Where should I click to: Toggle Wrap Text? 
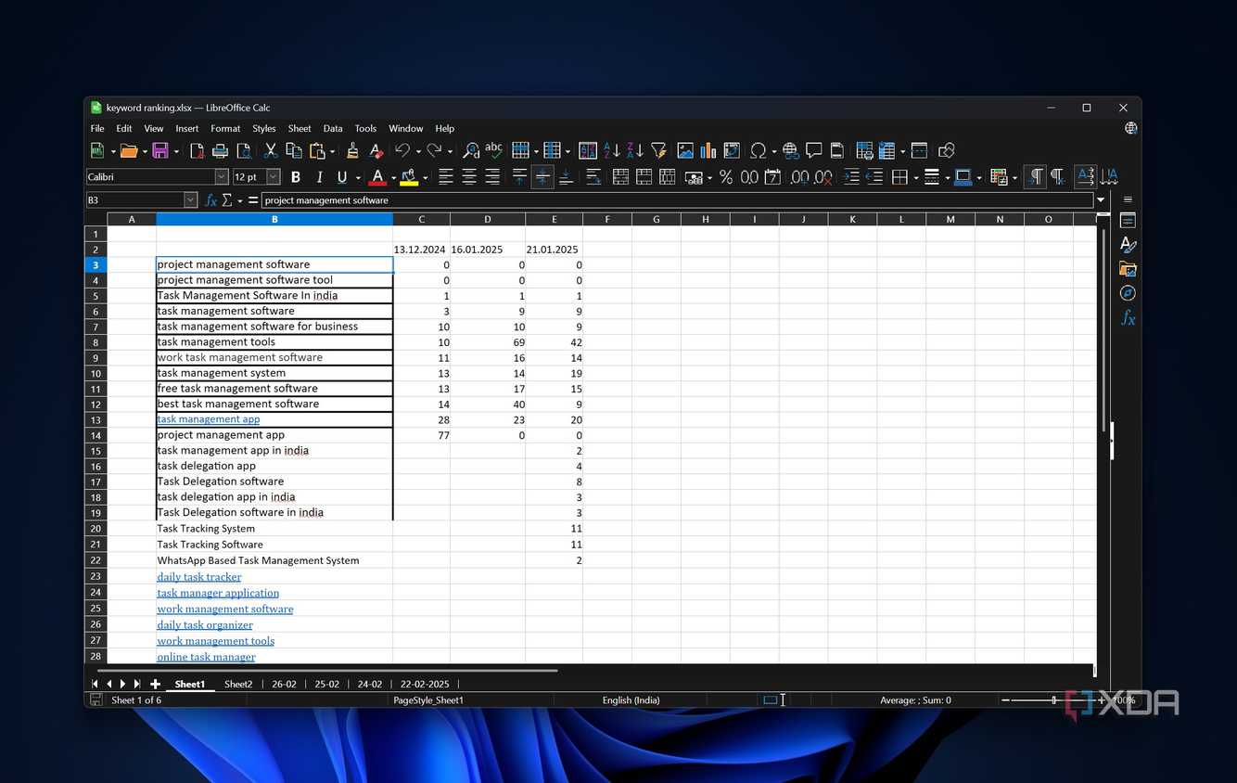pos(593,177)
